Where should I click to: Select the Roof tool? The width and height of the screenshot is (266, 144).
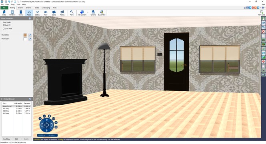tap(46, 13)
